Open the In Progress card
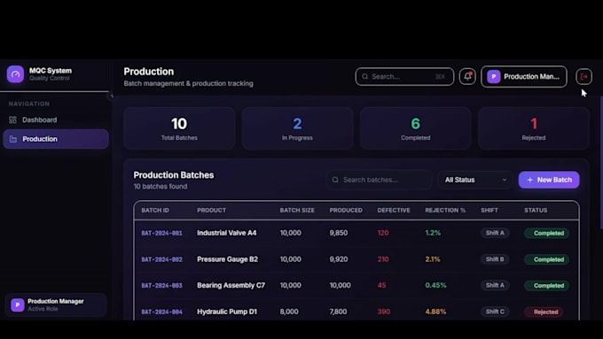 click(x=297, y=128)
